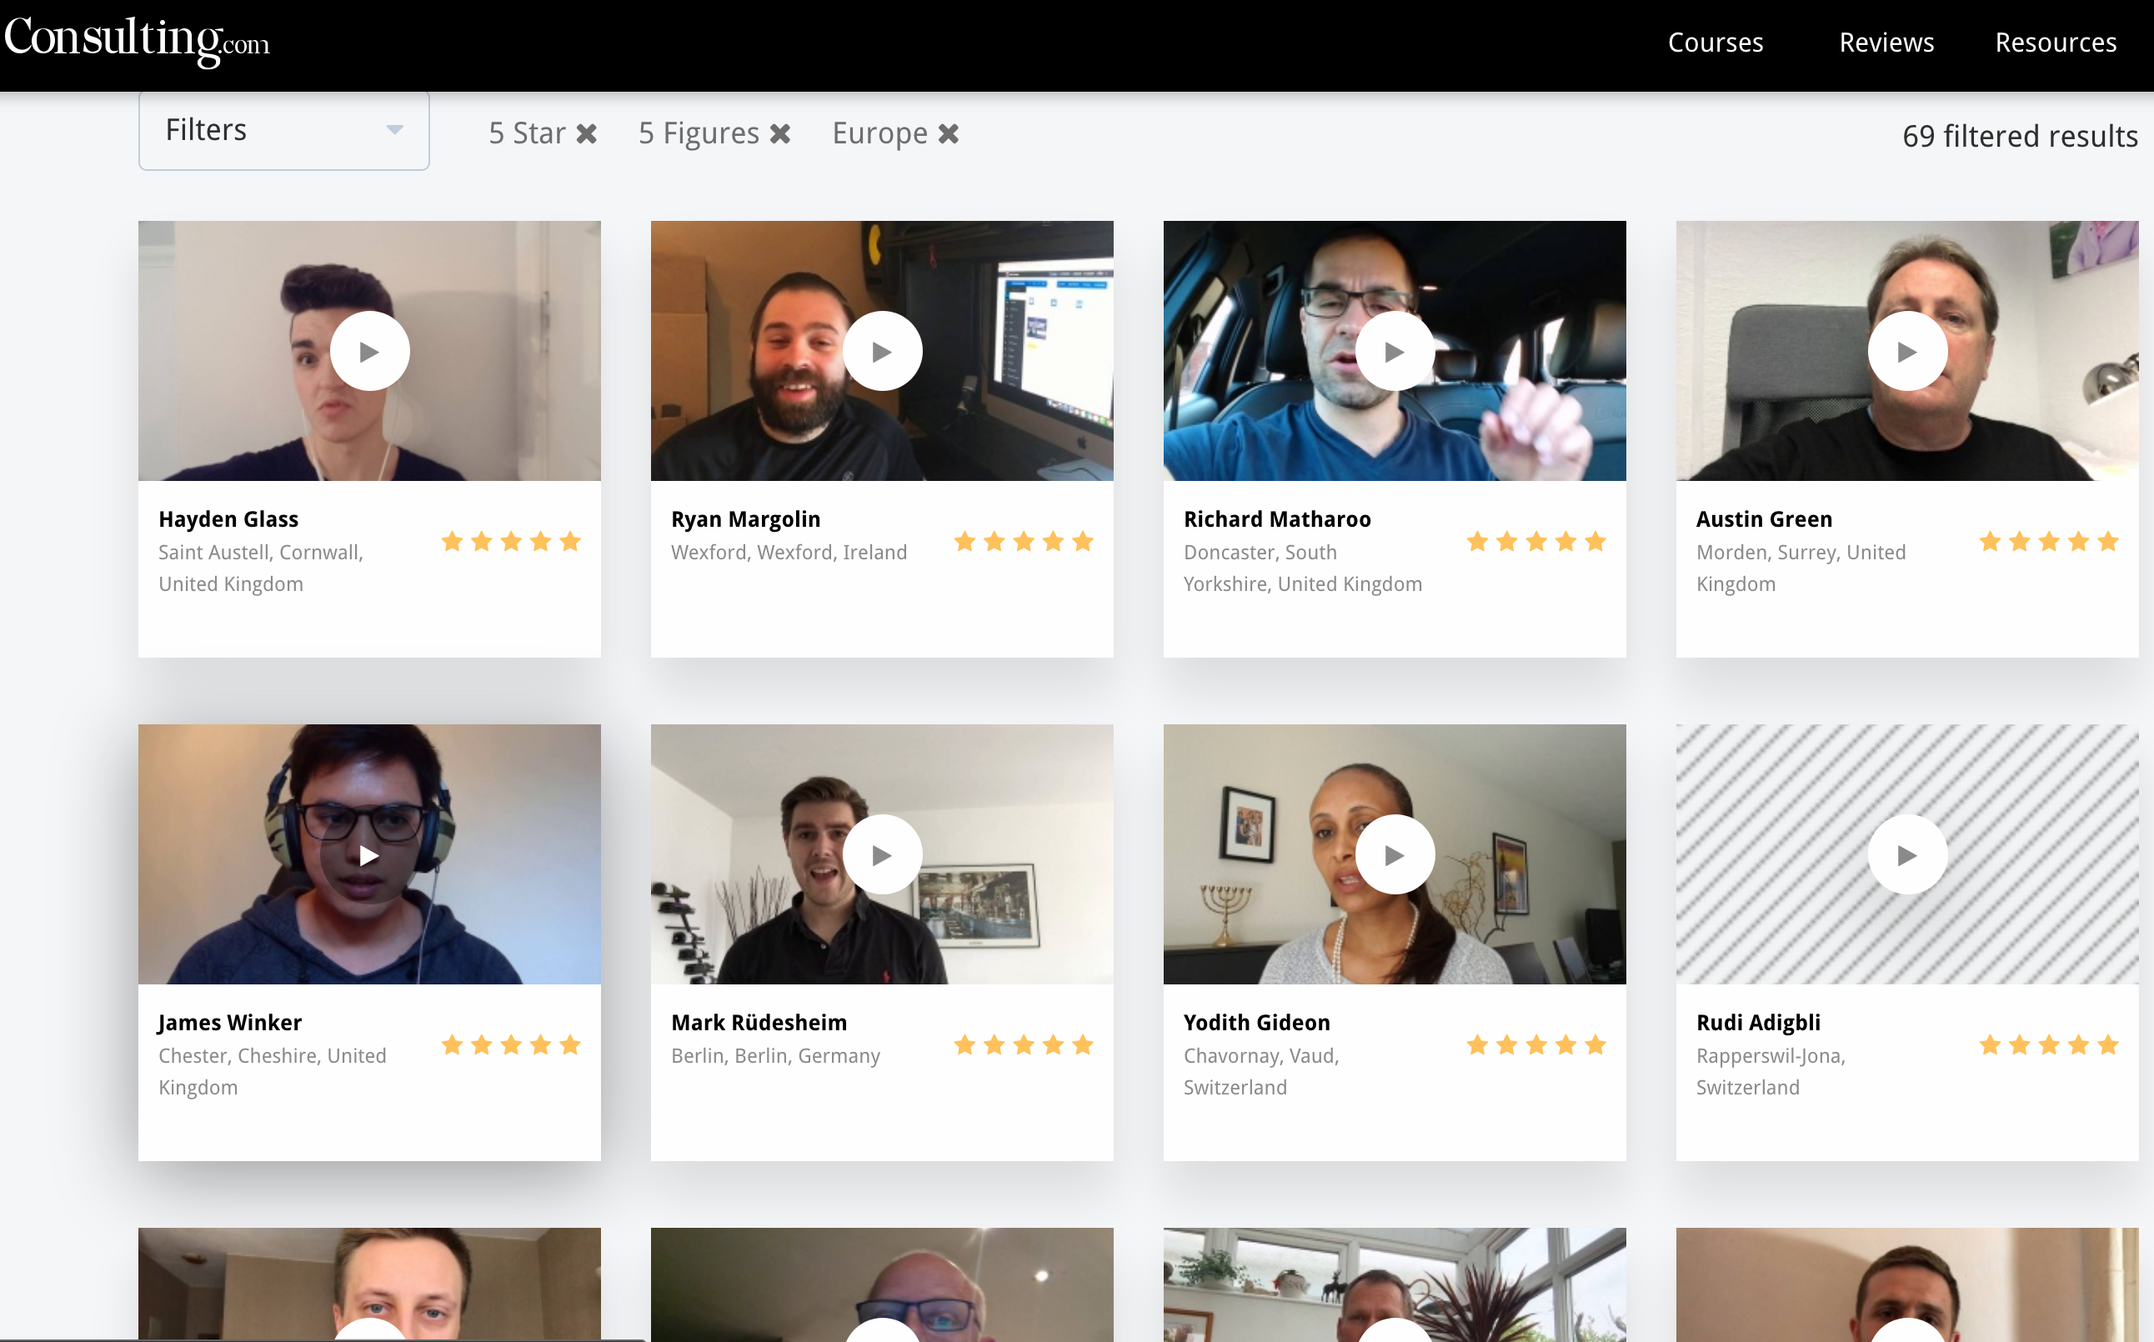
Task: Go to the Reviews page
Action: point(1886,43)
